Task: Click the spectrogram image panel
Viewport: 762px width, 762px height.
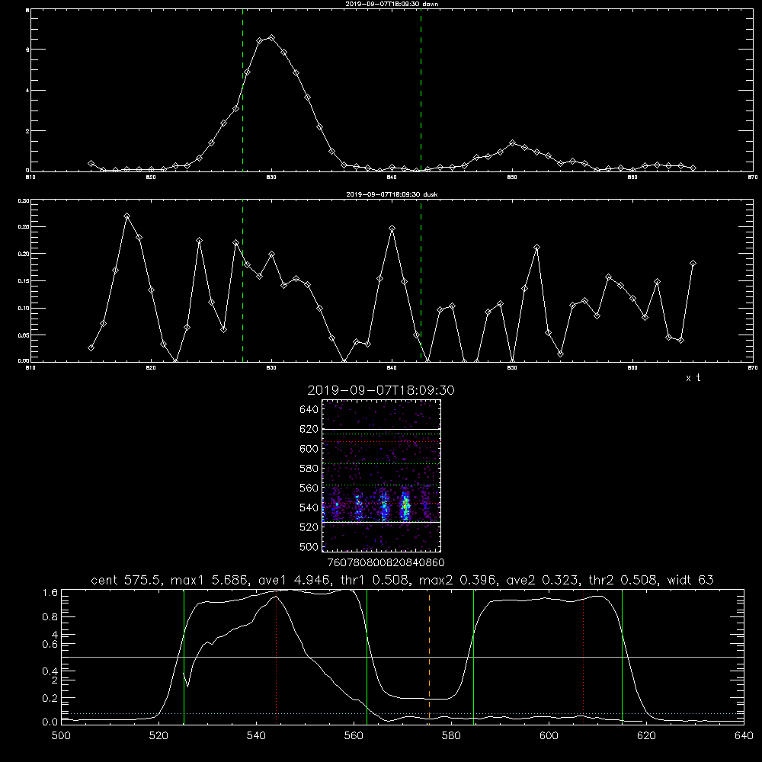Action: [x=382, y=475]
